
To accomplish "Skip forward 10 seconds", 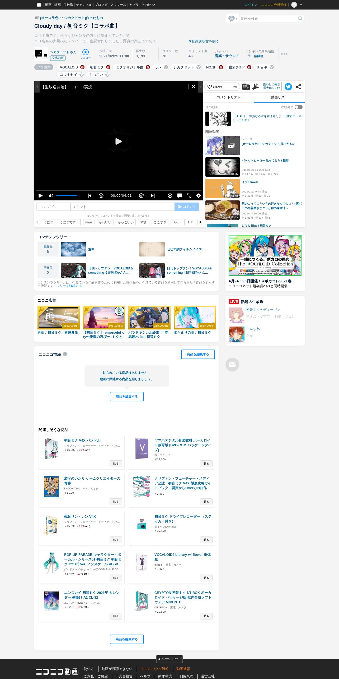I will pos(141,196).
